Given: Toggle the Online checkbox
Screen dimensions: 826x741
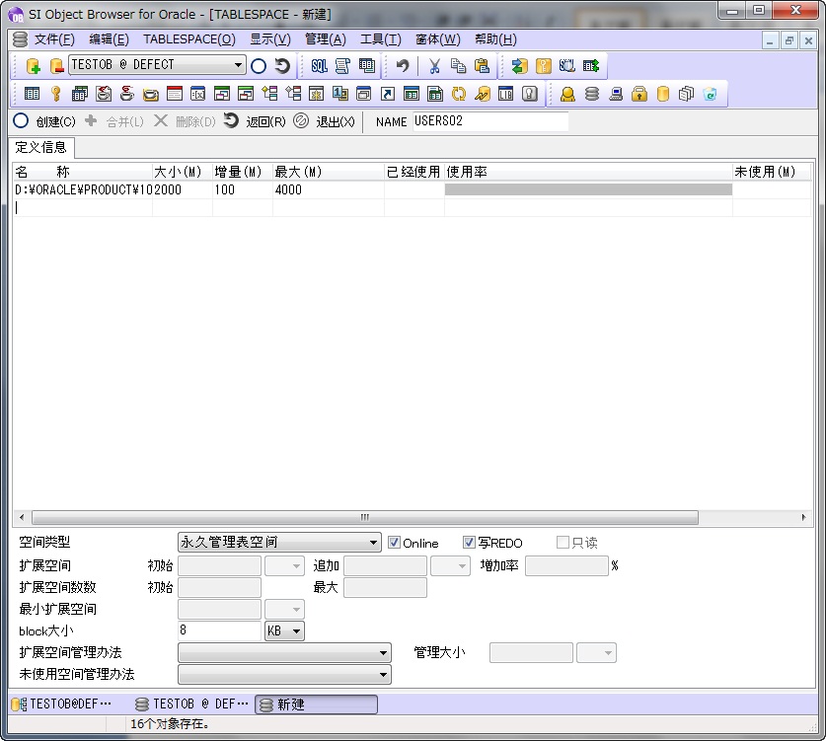Looking at the screenshot, I should (394, 543).
